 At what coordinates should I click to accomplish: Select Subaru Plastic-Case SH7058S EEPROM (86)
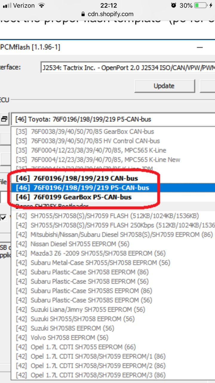pyautogui.click(x=113, y=291)
